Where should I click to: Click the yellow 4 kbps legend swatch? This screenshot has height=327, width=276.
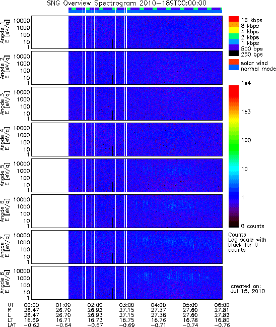tap(234, 30)
